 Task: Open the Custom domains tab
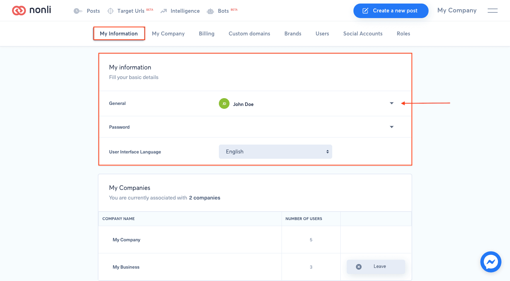(x=249, y=34)
